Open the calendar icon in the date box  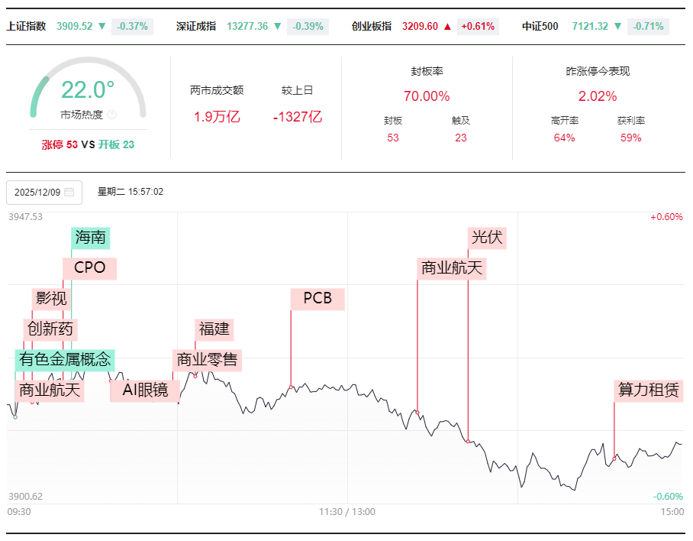pyautogui.click(x=69, y=193)
